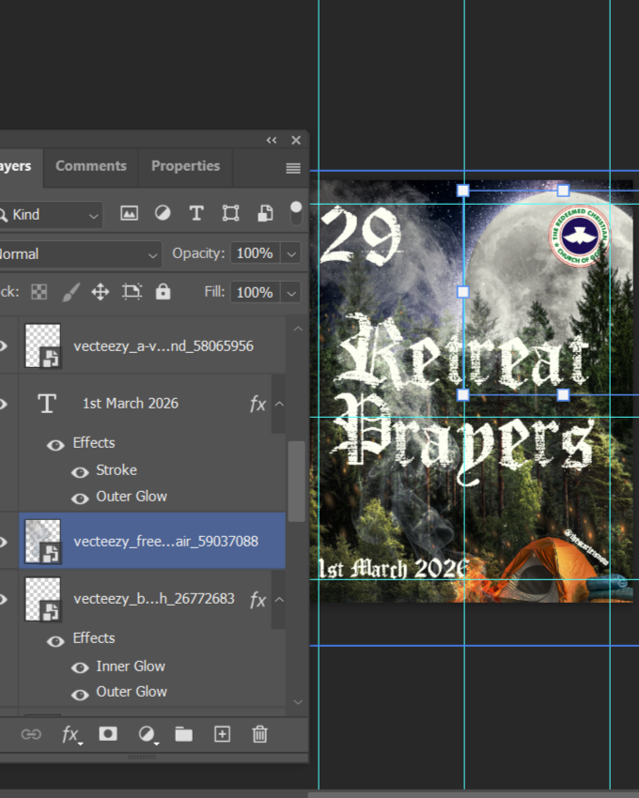
Task: Click the T type icon of 1st March 2026 layer
Action: tap(47, 404)
